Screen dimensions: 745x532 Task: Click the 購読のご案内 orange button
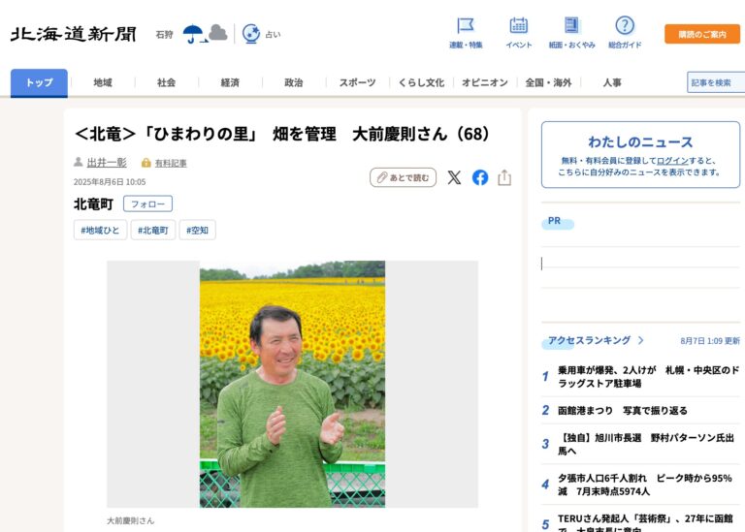tap(701, 34)
